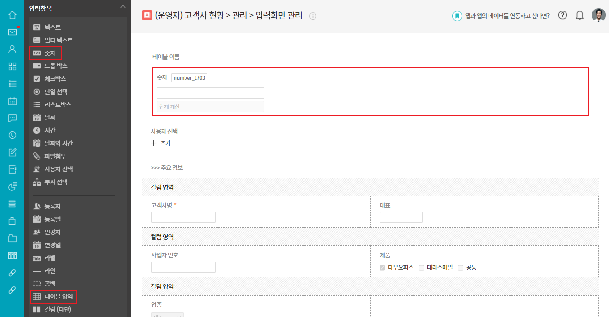Open the help question mark icon
The image size is (609, 317).
(563, 15)
